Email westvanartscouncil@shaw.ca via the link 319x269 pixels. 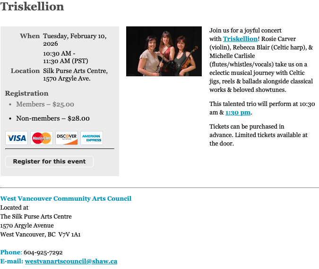pyautogui.click(x=71, y=261)
